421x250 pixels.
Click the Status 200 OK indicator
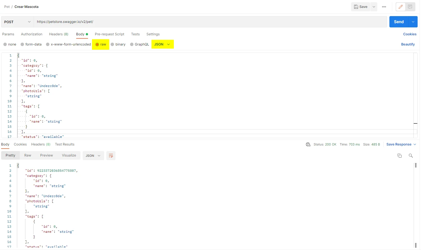coord(325,144)
